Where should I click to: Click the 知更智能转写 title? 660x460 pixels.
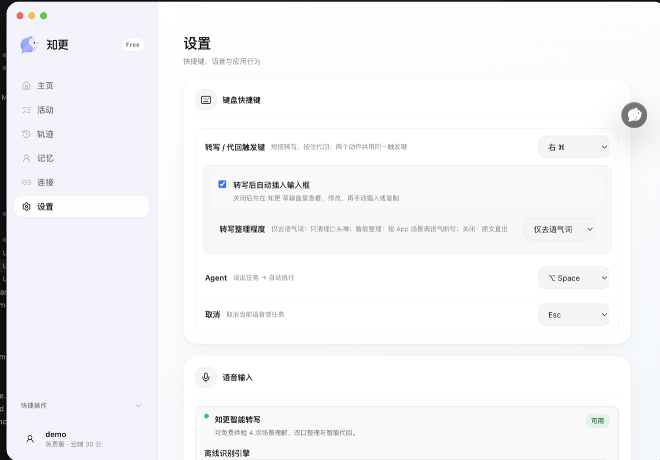(x=238, y=419)
